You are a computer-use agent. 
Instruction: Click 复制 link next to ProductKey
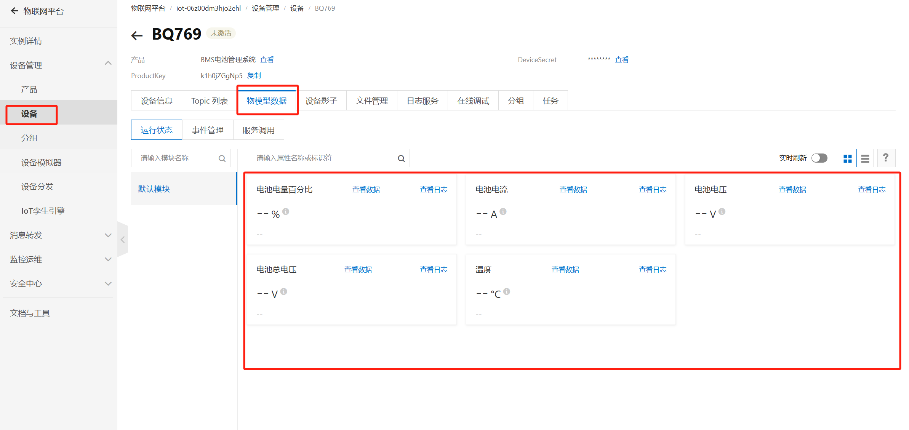254,76
